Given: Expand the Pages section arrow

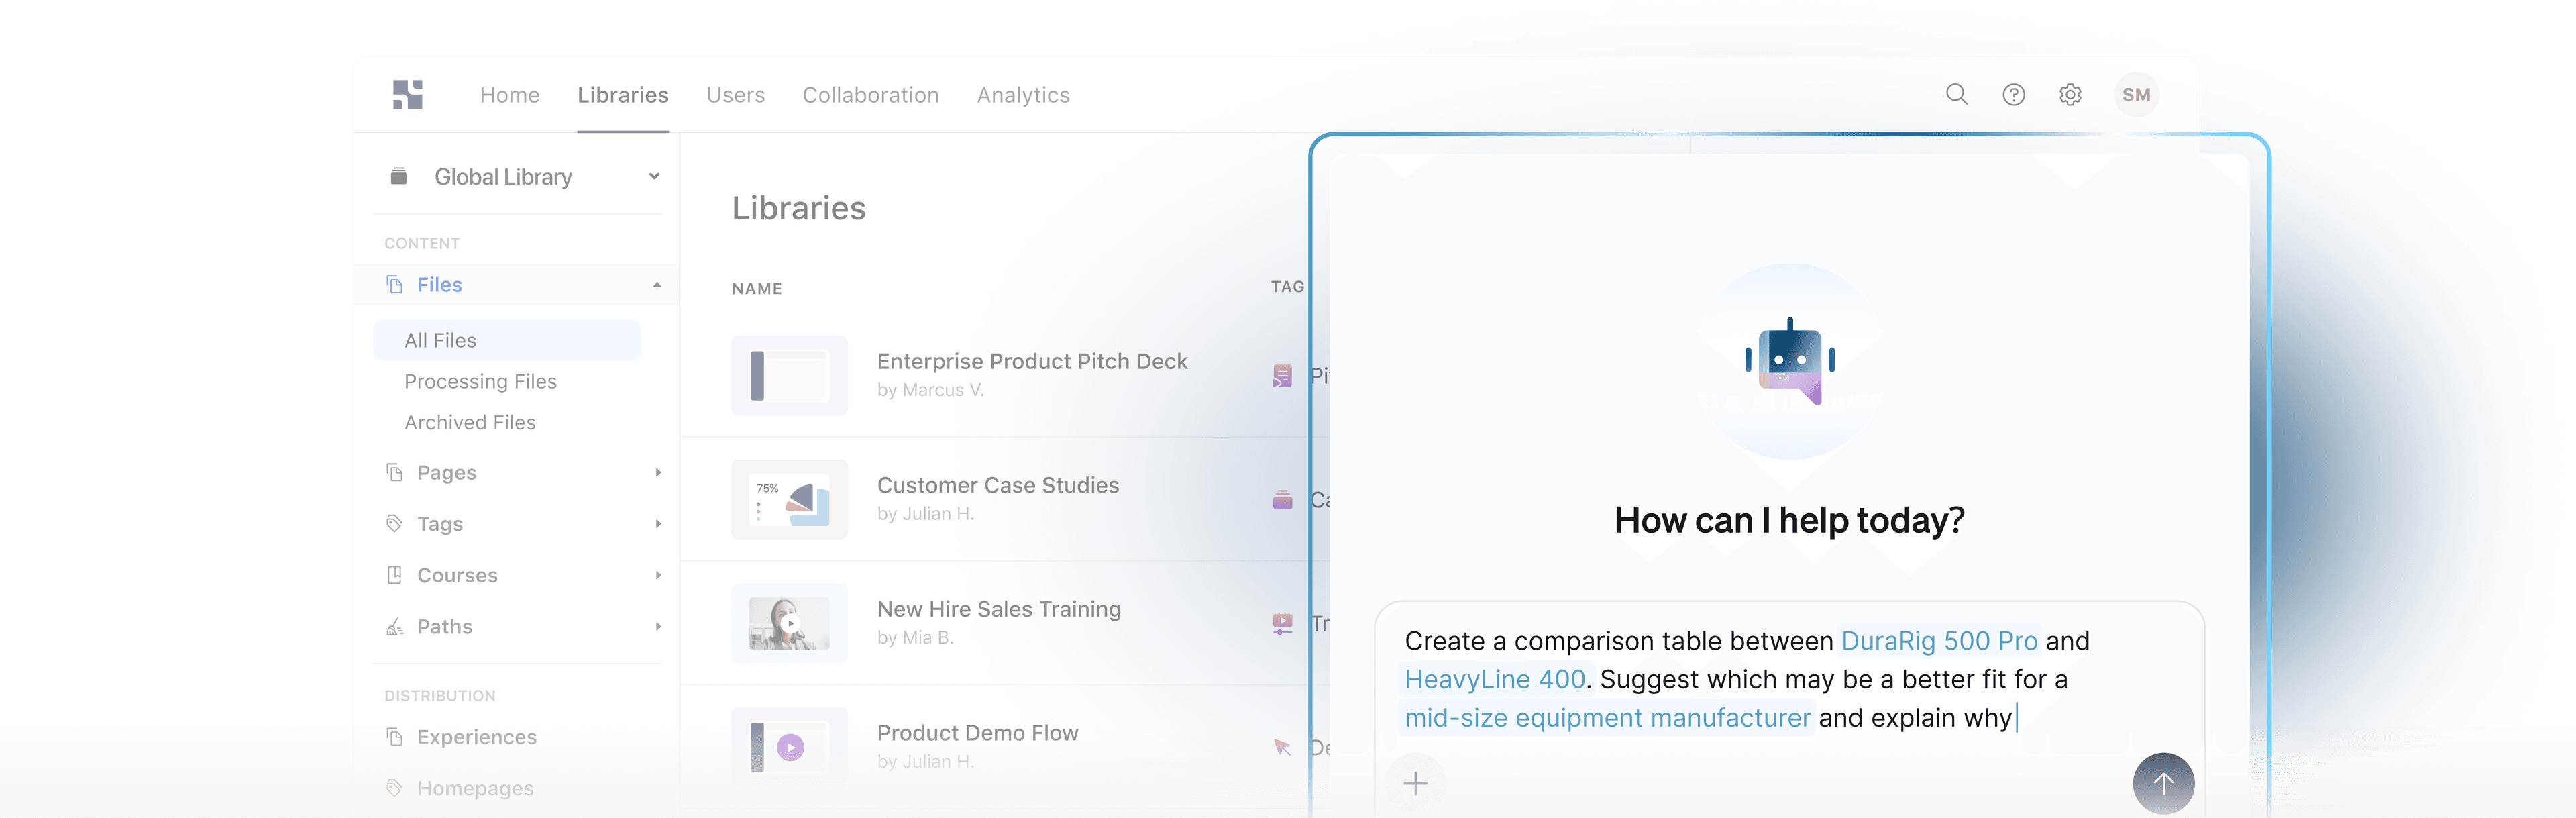Looking at the screenshot, I should click(x=658, y=472).
